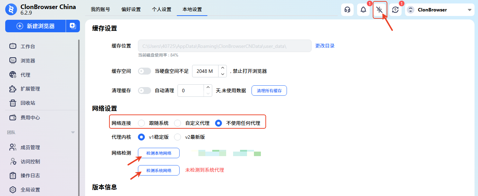Click the 费用中心 wallet icon
Image resolution: width=478 pixels, height=196 pixels.
point(13,117)
